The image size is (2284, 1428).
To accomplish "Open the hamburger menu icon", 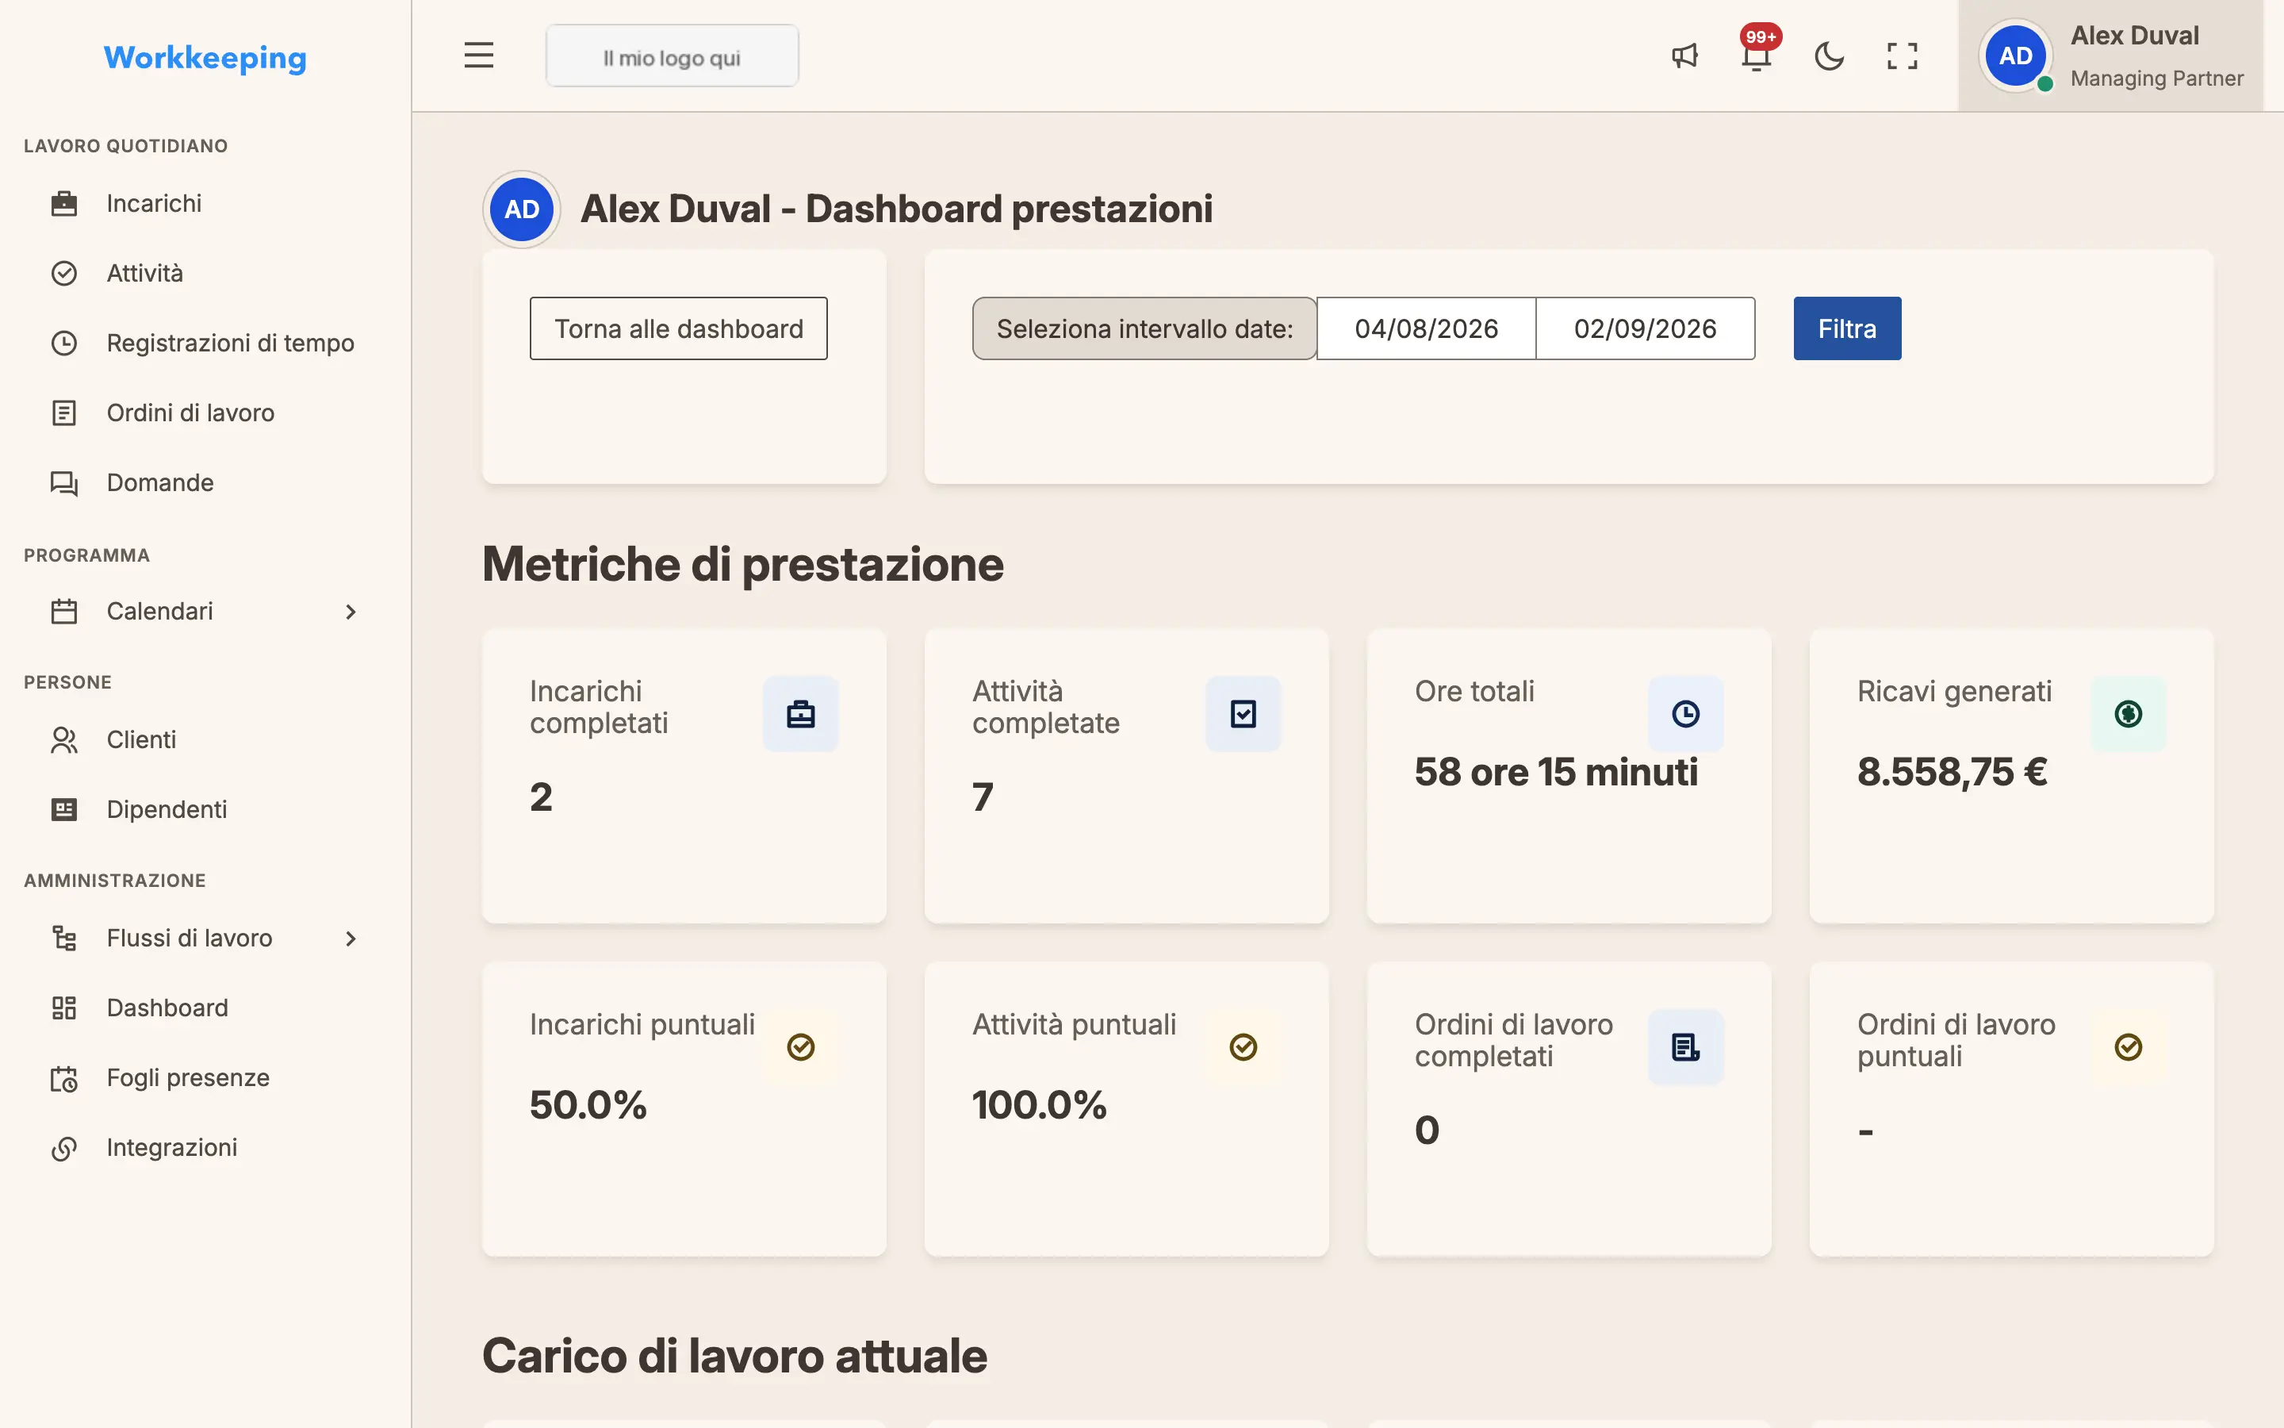I will [x=478, y=56].
